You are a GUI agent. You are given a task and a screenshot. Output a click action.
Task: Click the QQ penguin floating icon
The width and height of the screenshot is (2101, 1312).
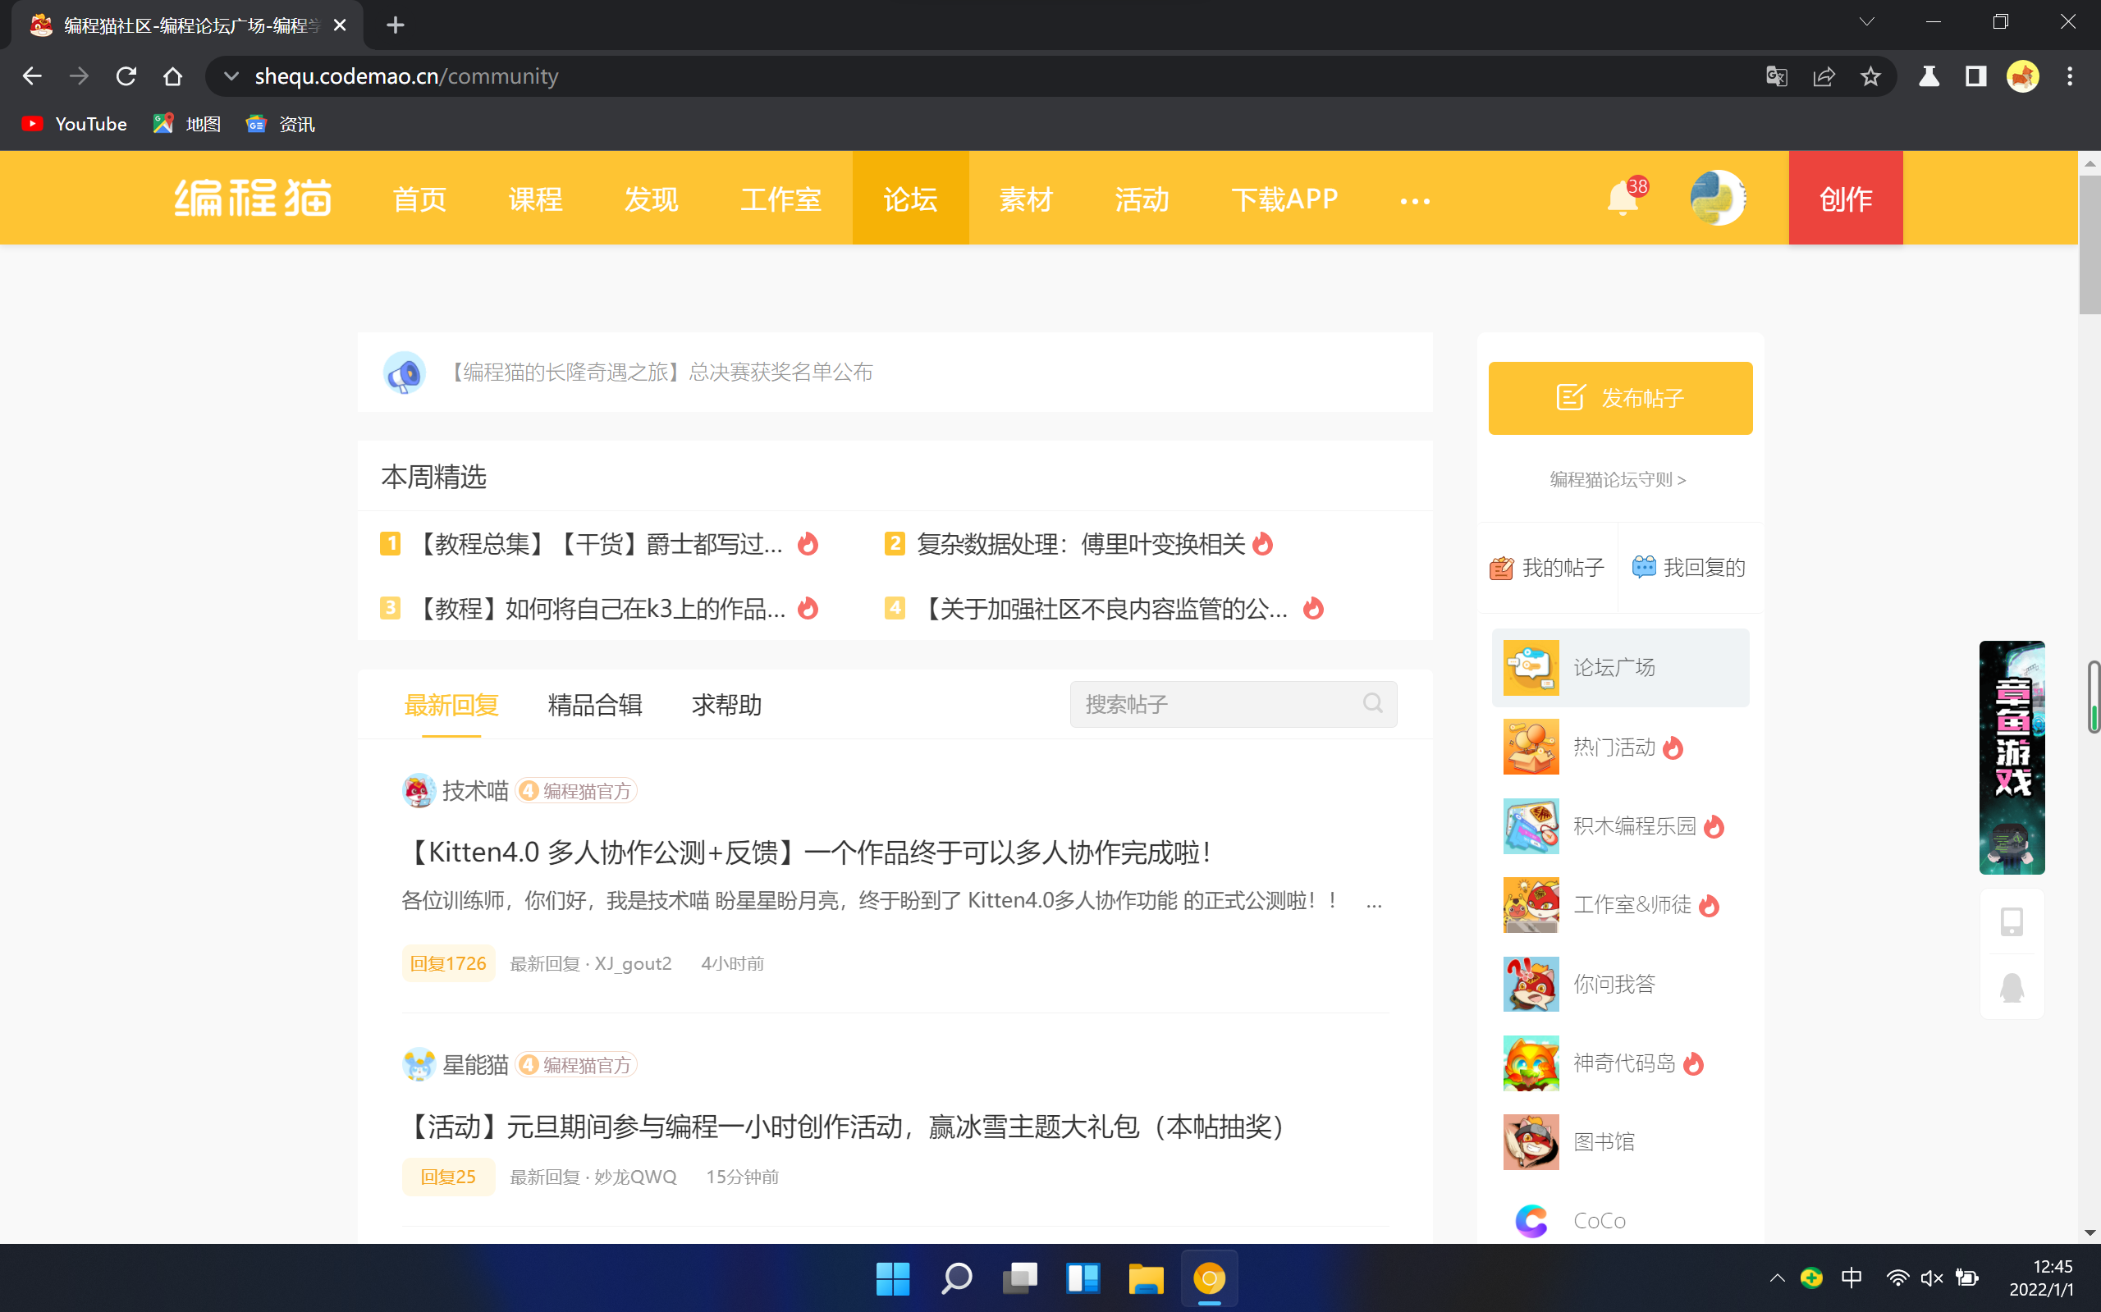pyautogui.click(x=2012, y=987)
